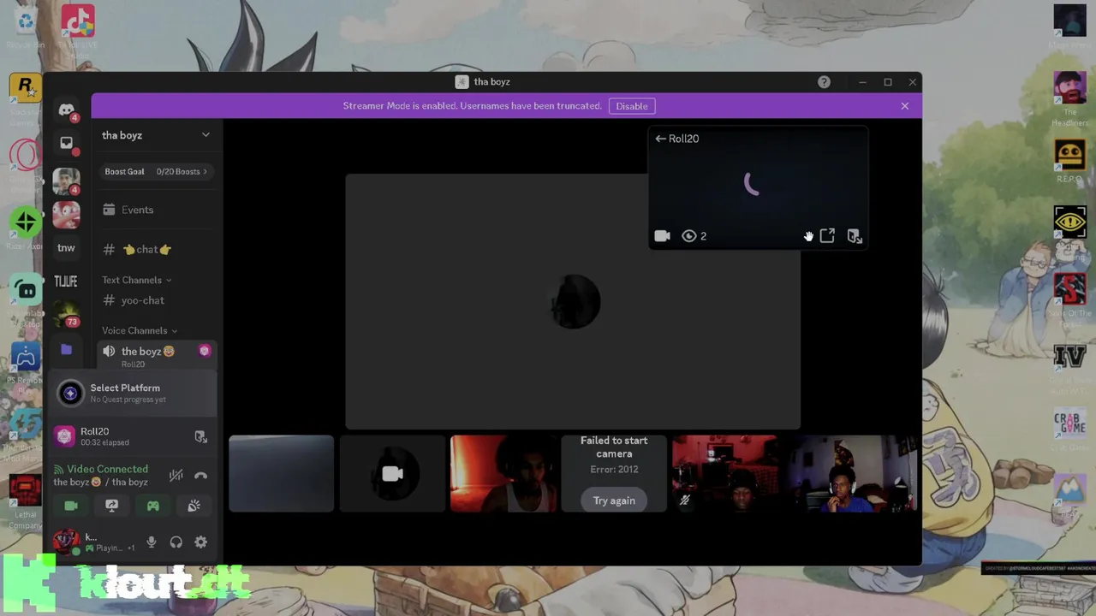The width and height of the screenshot is (1096, 616).
Task: Open the inbox icon in server sidebar
Action: (x=66, y=143)
